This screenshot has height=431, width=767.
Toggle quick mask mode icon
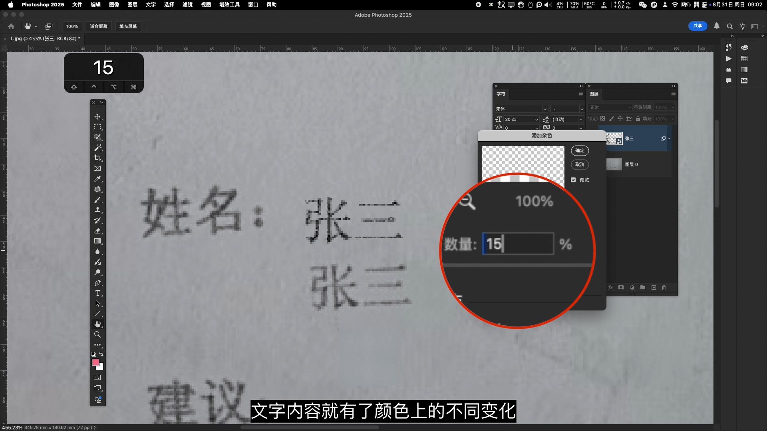click(97, 377)
